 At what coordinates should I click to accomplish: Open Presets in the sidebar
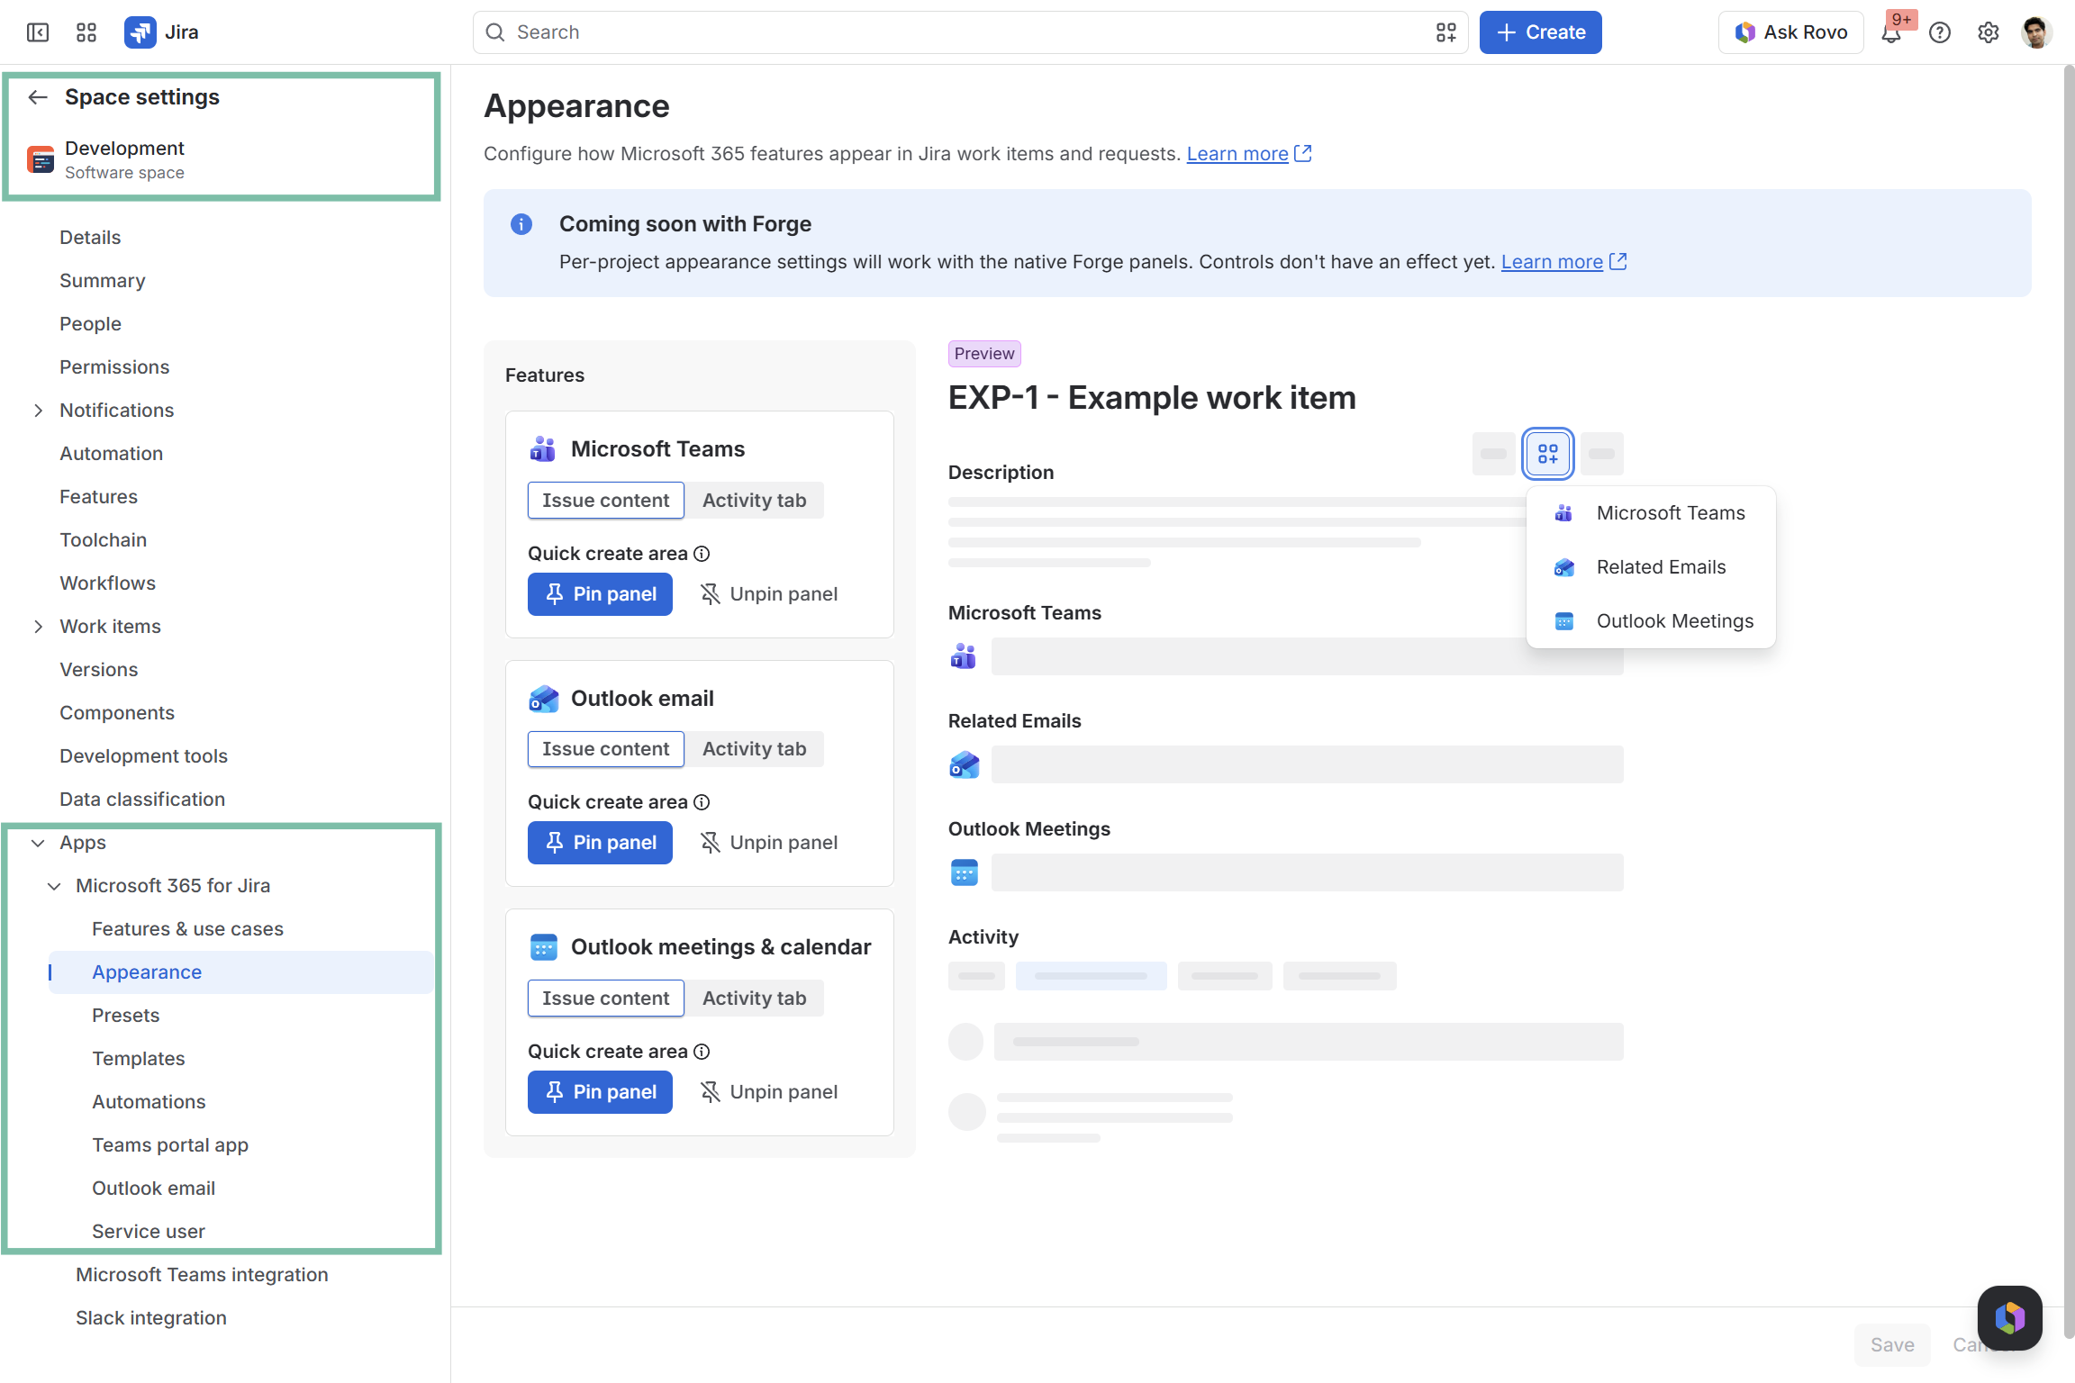tap(125, 1016)
